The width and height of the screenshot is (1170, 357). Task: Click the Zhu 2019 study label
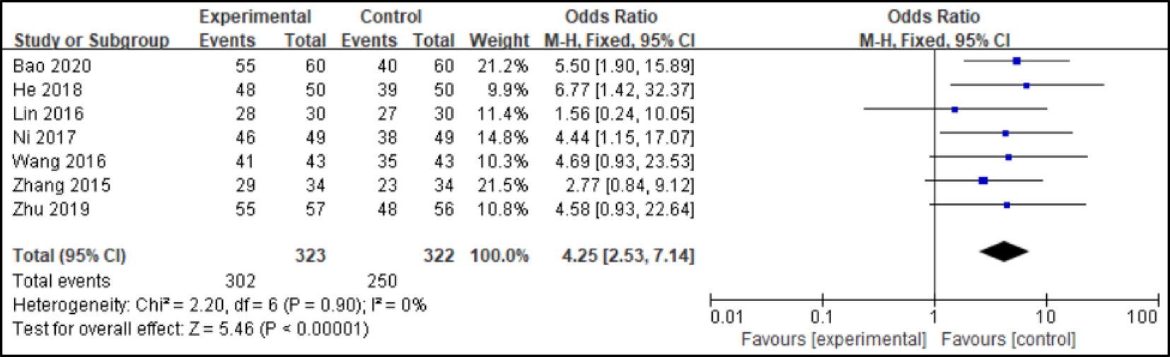pyautogui.click(x=51, y=209)
